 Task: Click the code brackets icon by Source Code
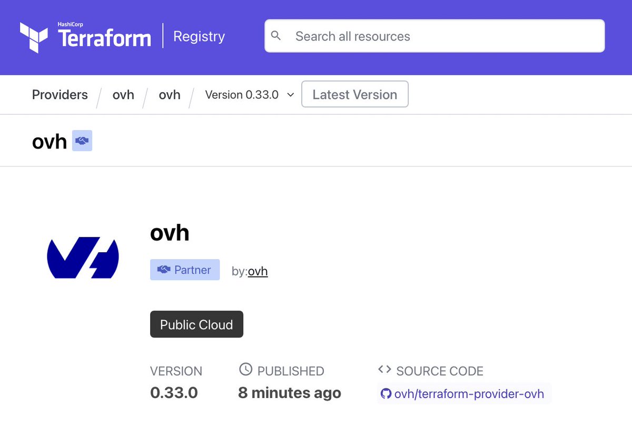click(384, 370)
